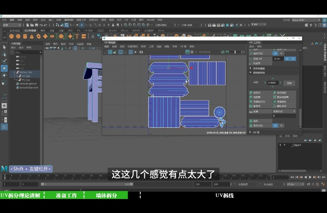Image resolution: width=327 pixels, height=213 pixels.
Task: Create polygon text with the T icon
Action: [x=77, y=36]
